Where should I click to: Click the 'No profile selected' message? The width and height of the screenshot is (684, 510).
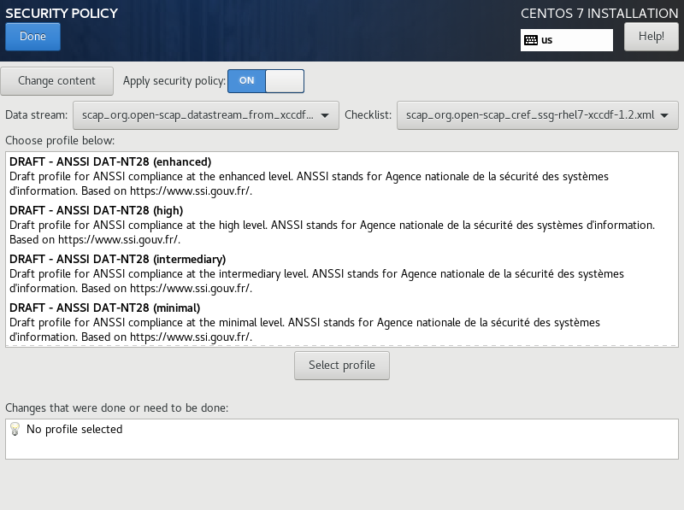(74, 430)
